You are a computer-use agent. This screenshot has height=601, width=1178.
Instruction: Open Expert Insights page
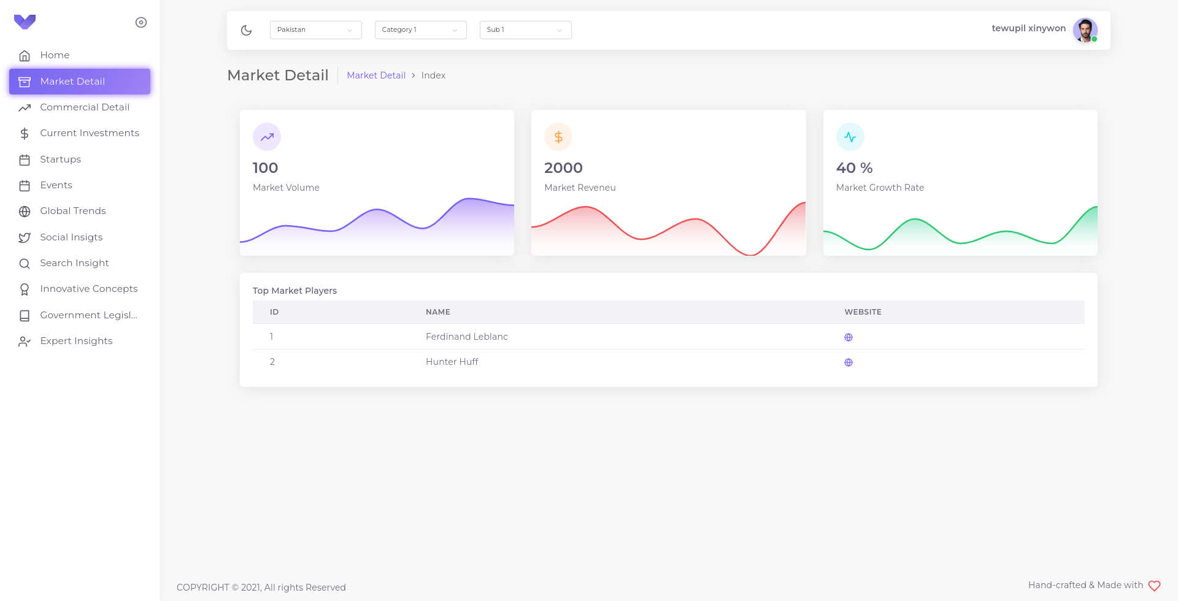click(x=80, y=341)
